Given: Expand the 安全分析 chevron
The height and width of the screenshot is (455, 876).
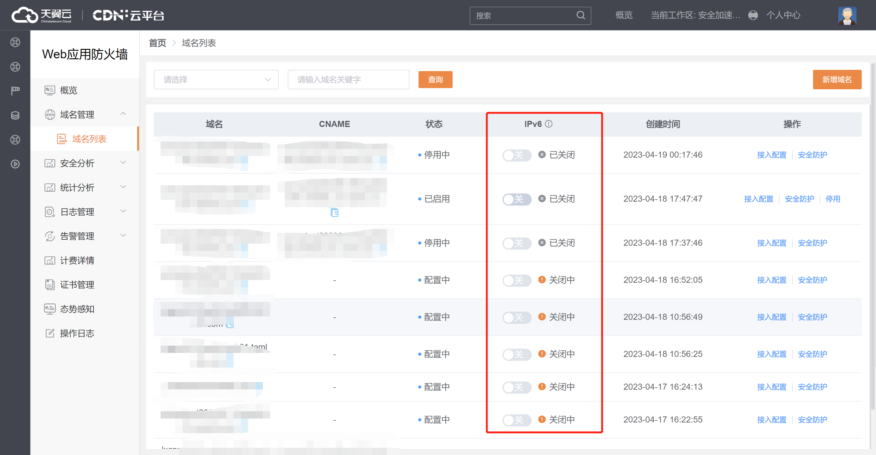Looking at the screenshot, I should pyautogui.click(x=123, y=162).
